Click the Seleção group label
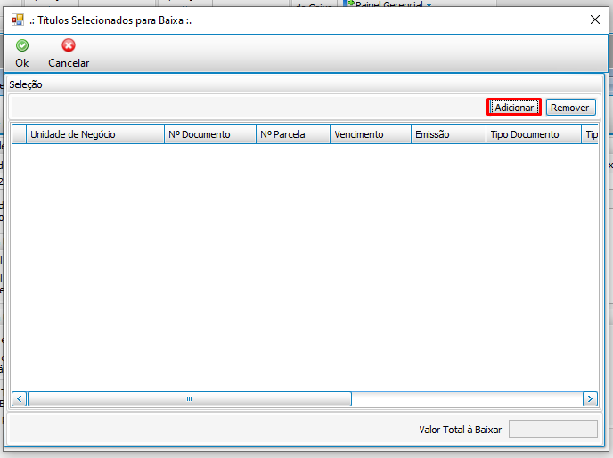The width and height of the screenshot is (613, 458). pyautogui.click(x=26, y=84)
